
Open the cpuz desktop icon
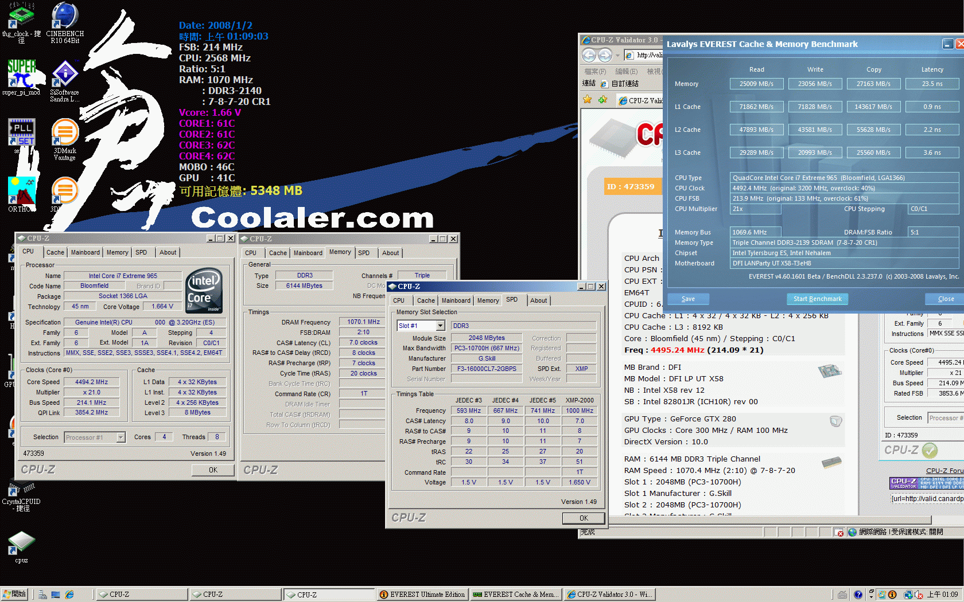tap(21, 547)
